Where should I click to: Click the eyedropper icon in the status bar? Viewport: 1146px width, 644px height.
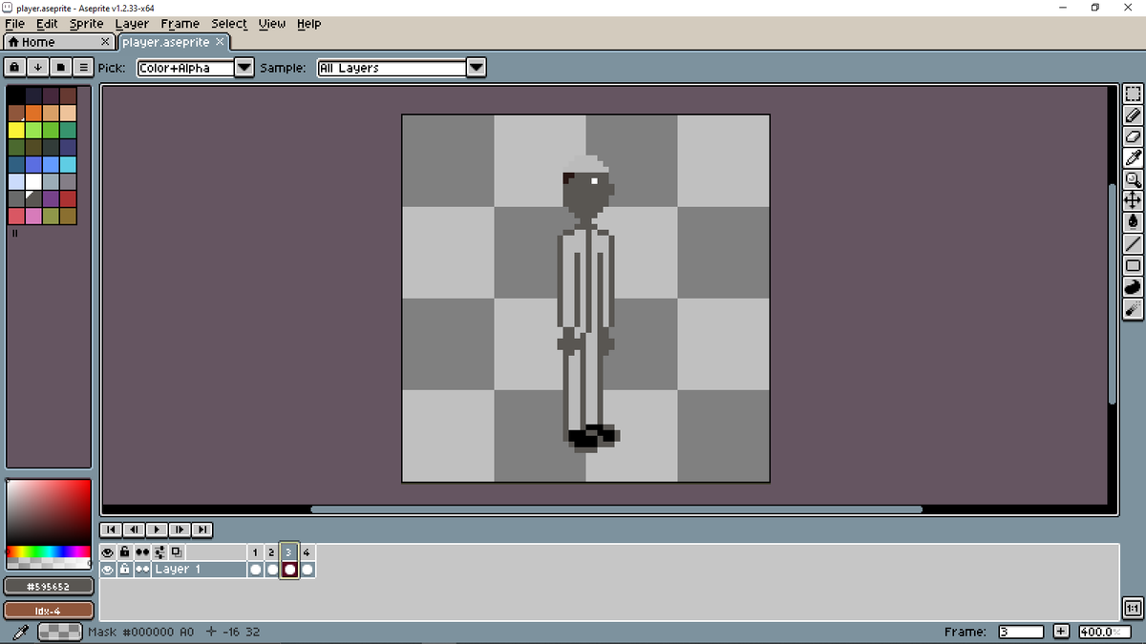click(19, 632)
